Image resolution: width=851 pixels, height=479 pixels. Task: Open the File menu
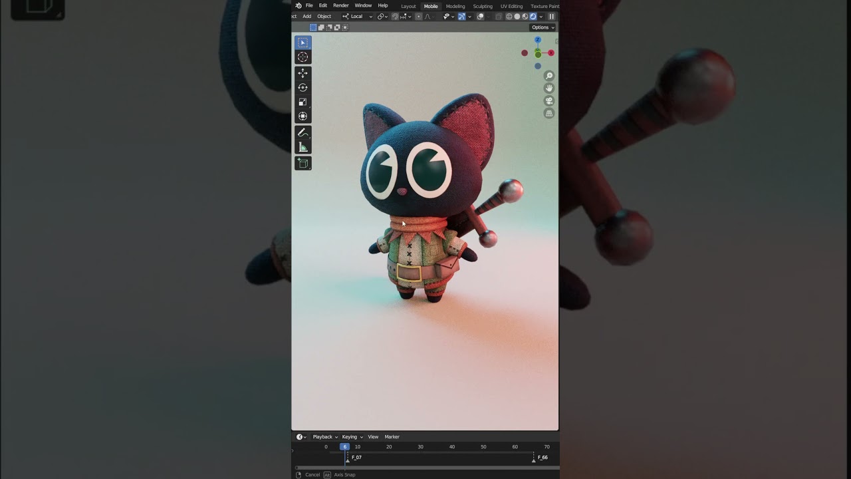pyautogui.click(x=309, y=5)
